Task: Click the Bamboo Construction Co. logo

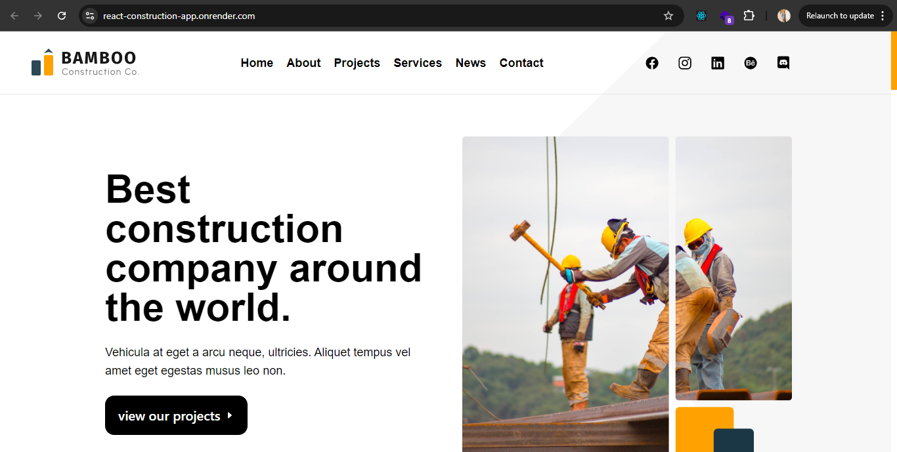Action: [x=85, y=63]
